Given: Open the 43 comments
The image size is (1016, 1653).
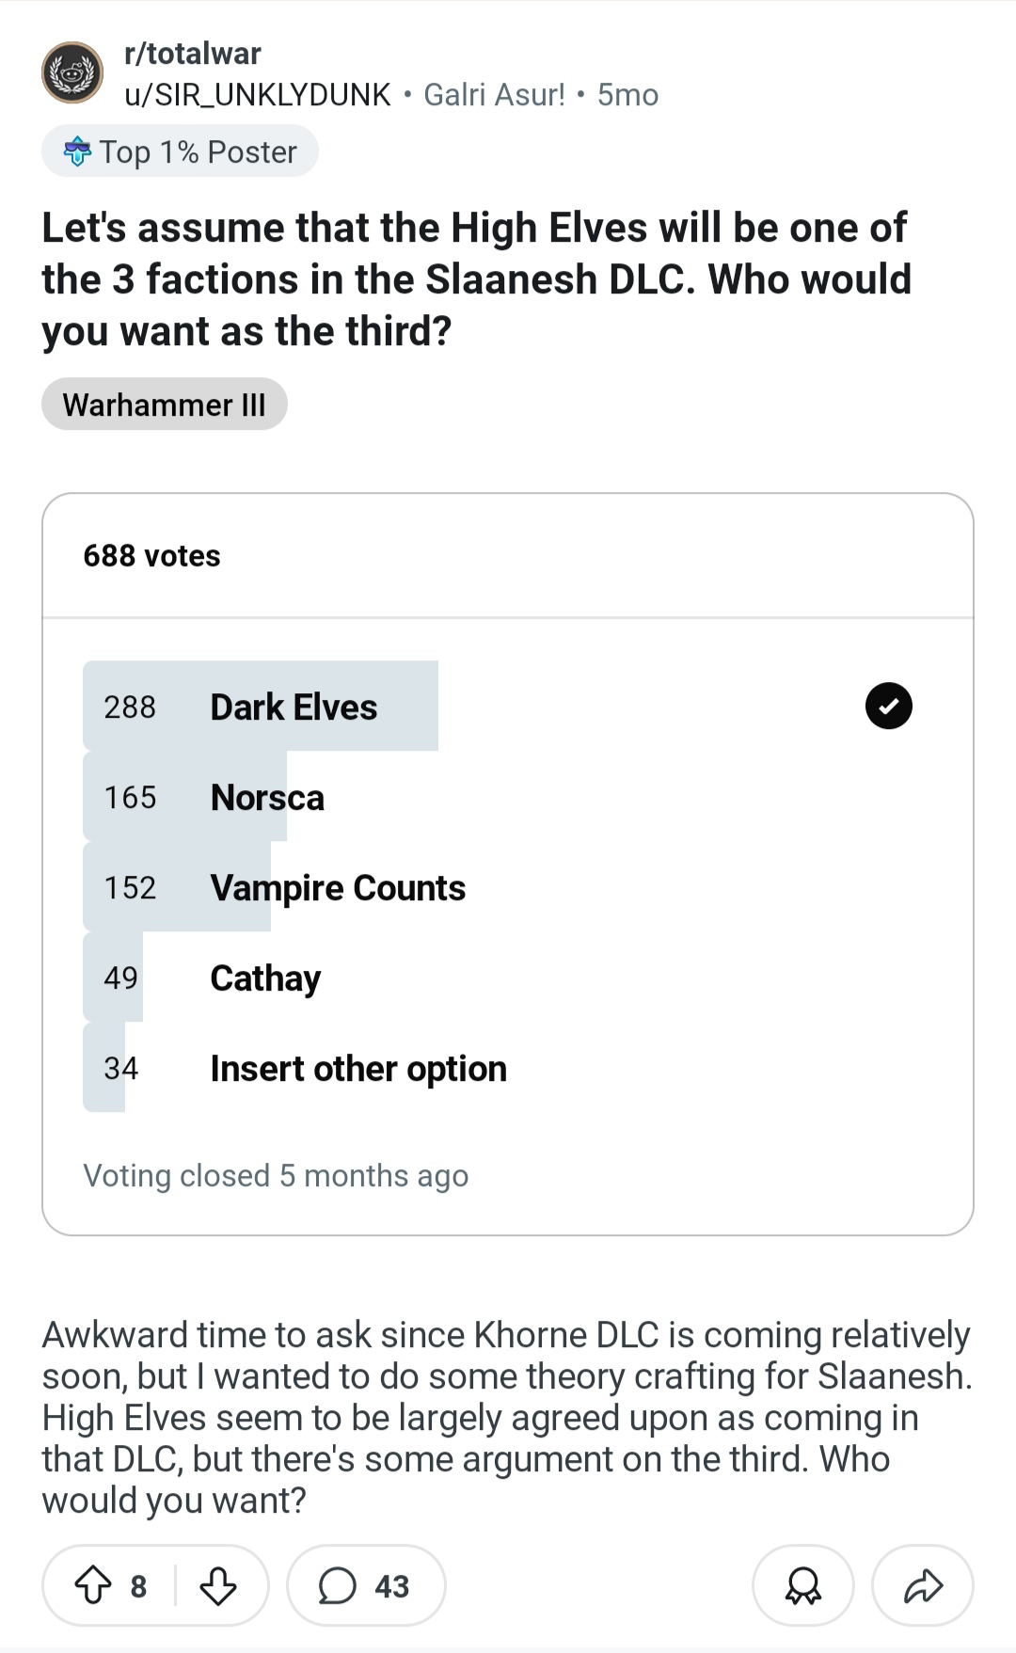Looking at the screenshot, I should pyautogui.click(x=366, y=1585).
